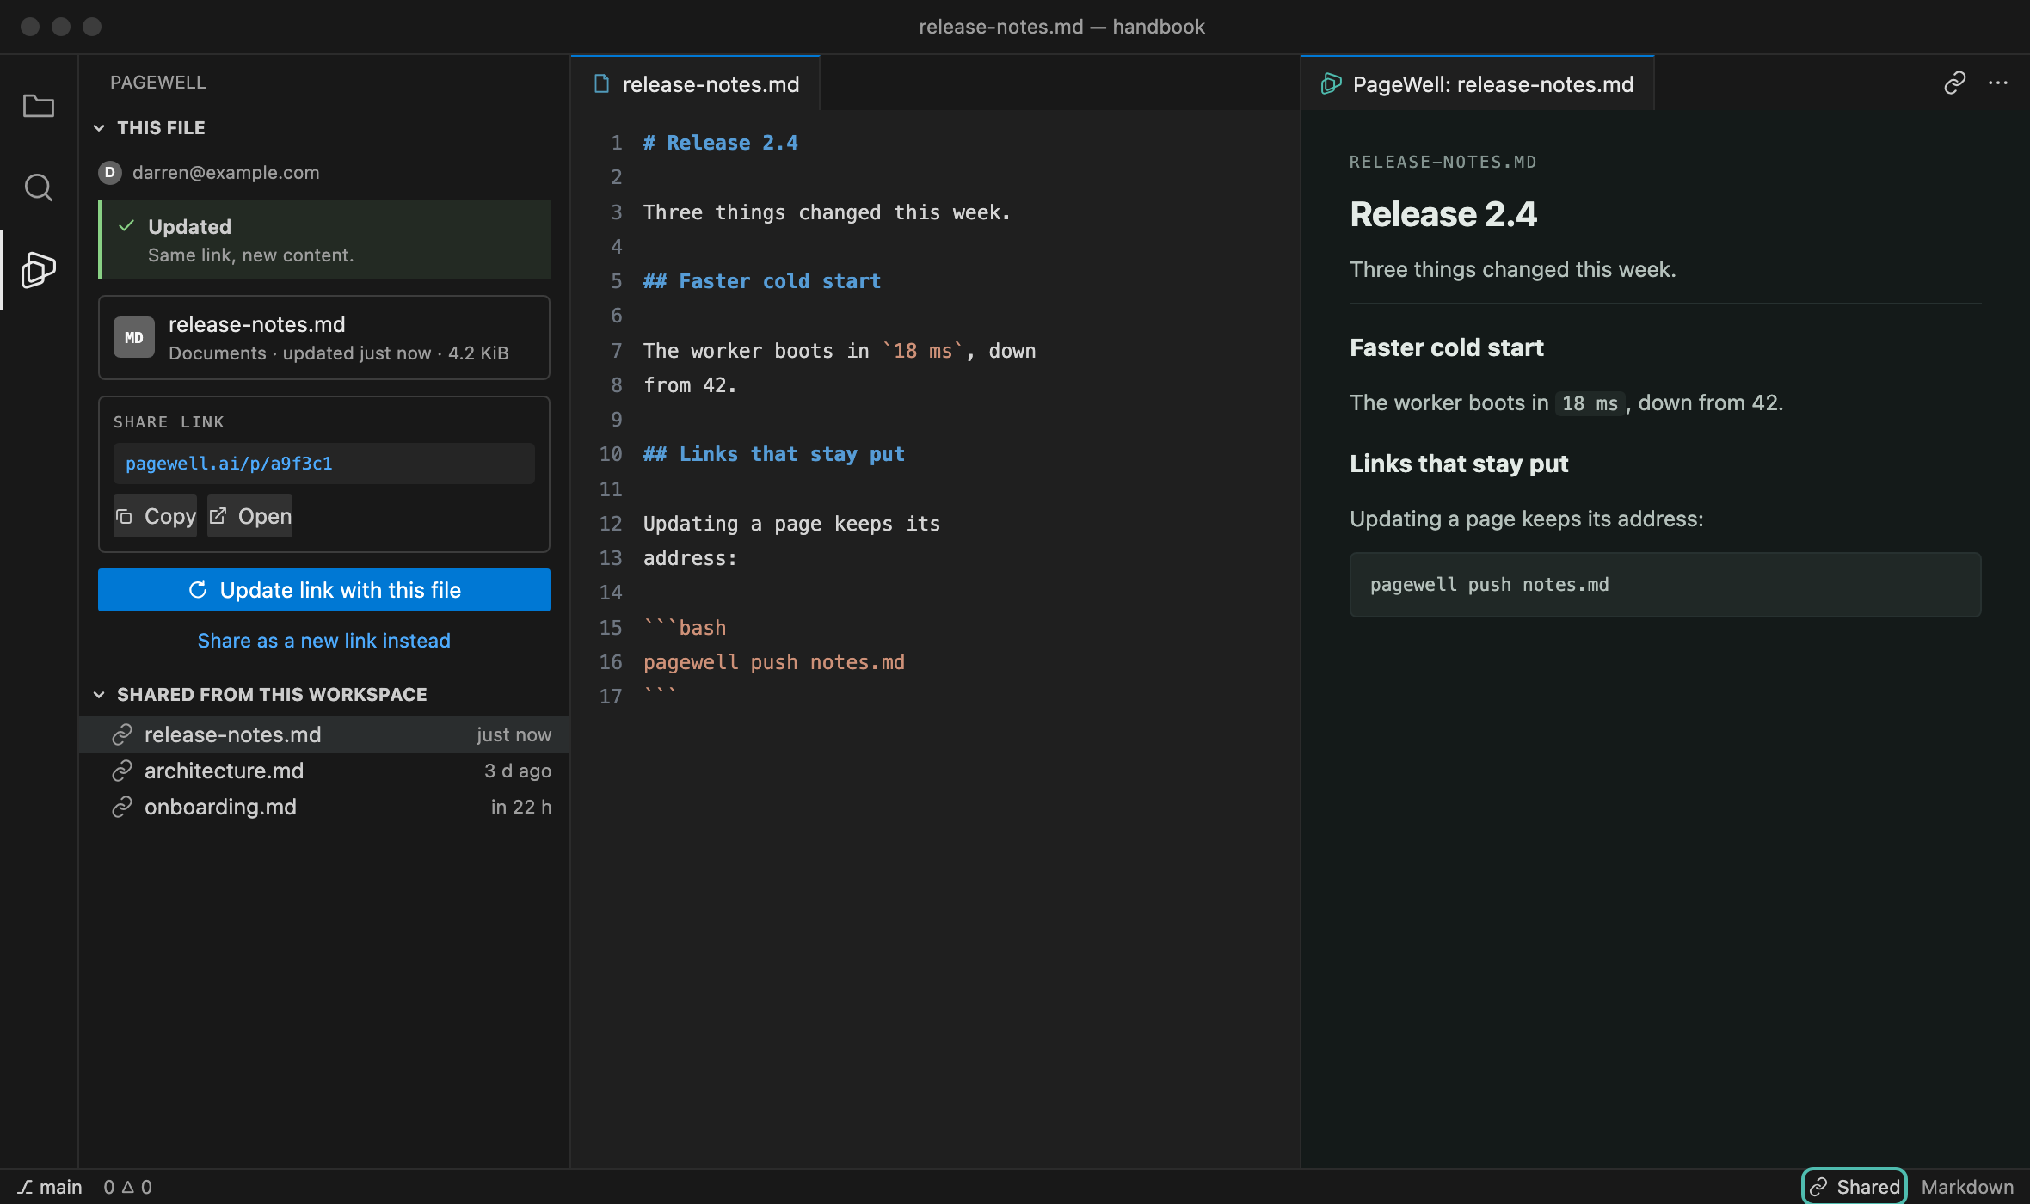
Task: Click link icon beside architecture.md
Action: tap(122, 771)
